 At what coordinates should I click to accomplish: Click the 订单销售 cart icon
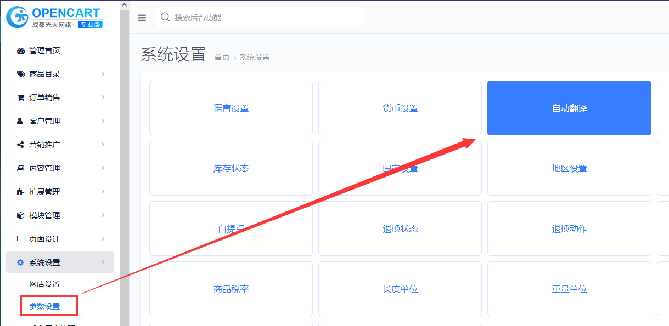point(21,98)
